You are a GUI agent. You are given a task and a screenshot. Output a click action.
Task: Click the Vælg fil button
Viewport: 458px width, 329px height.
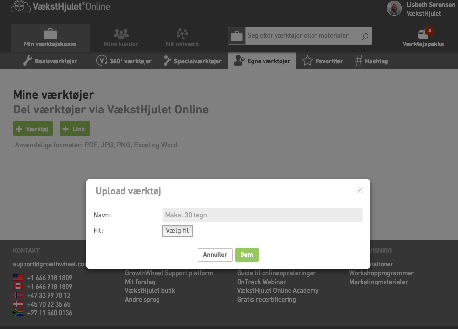(x=177, y=231)
